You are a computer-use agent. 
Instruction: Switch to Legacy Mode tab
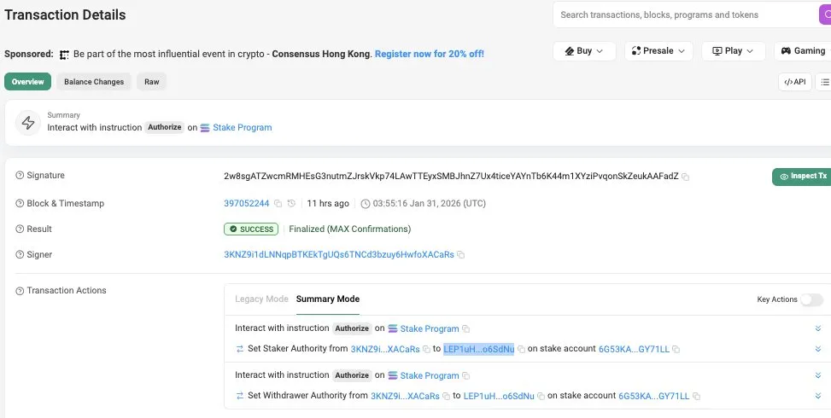coord(261,299)
